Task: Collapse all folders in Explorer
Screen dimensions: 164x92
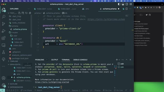Action: point(30,13)
